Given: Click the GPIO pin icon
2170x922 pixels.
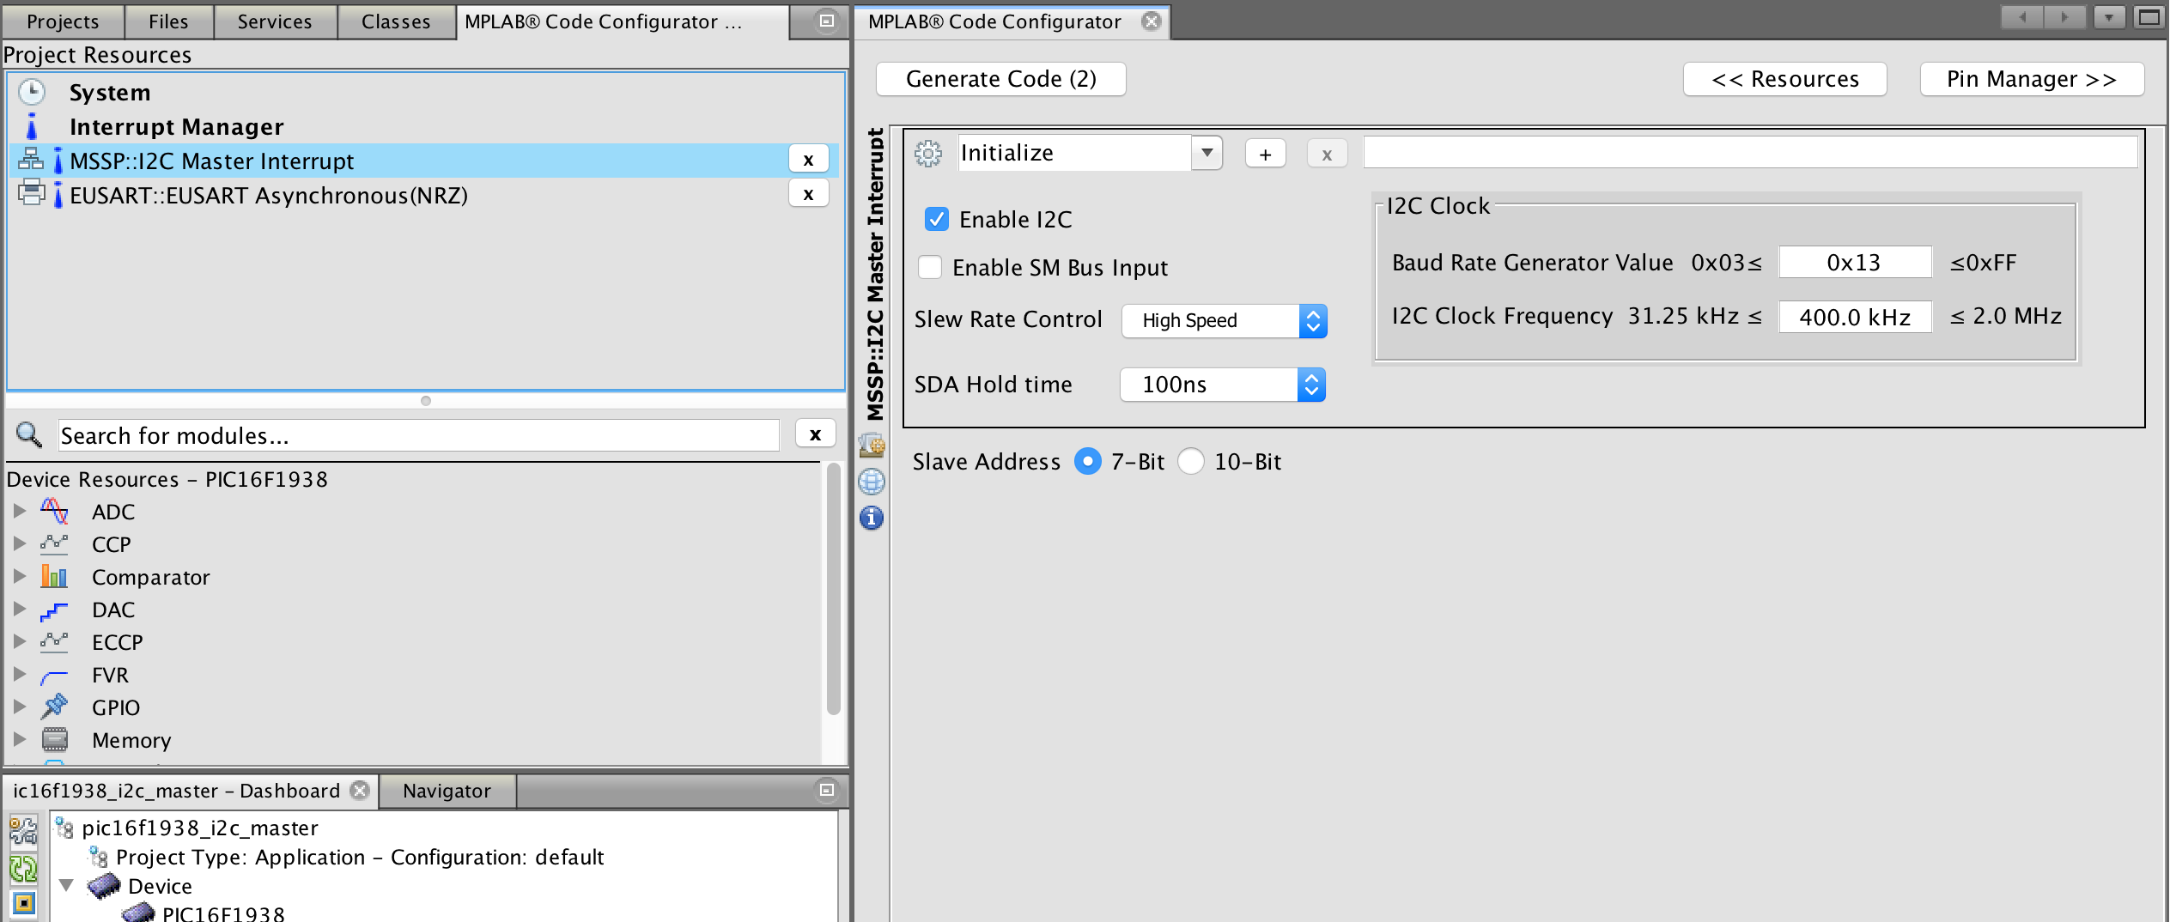Looking at the screenshot, I should coord(54,707).
